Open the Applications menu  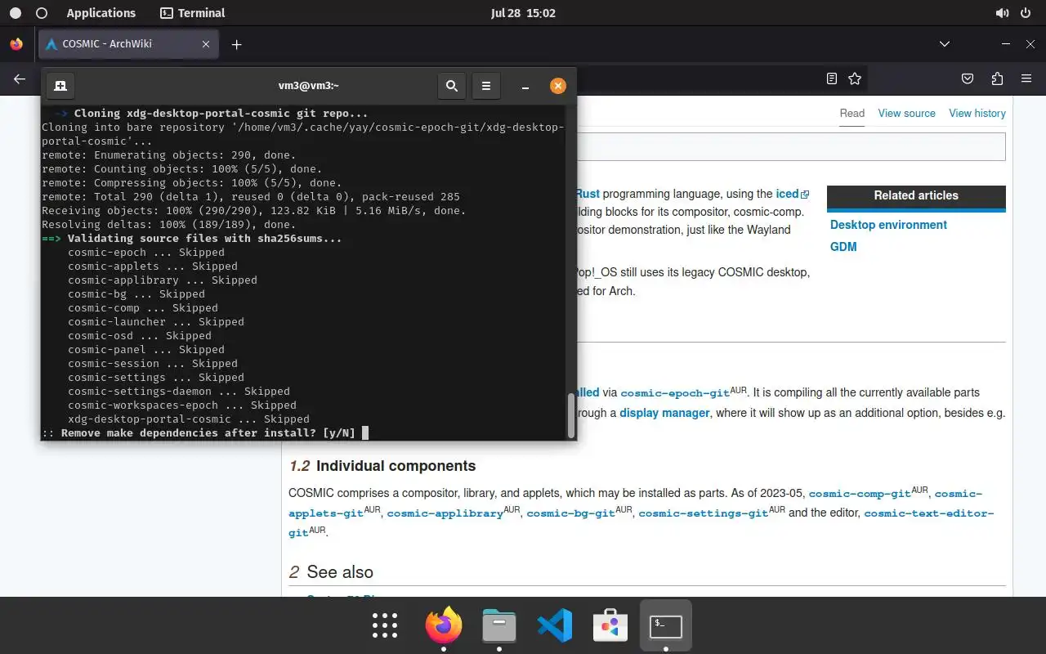click(101, 13)
